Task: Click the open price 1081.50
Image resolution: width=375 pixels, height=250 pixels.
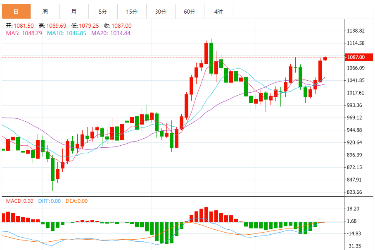Action: (x=24, y=26)
